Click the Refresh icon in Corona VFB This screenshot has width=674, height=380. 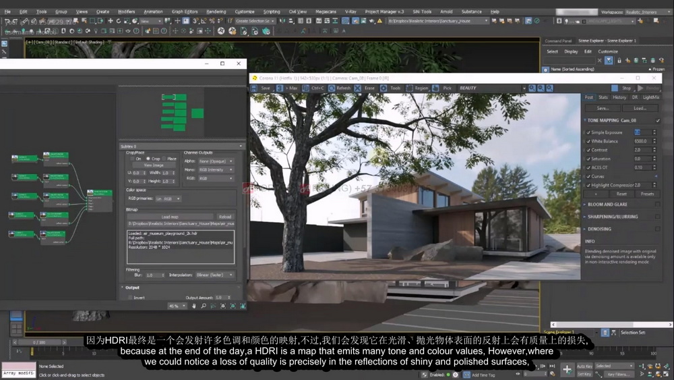(x=332, y=88)
